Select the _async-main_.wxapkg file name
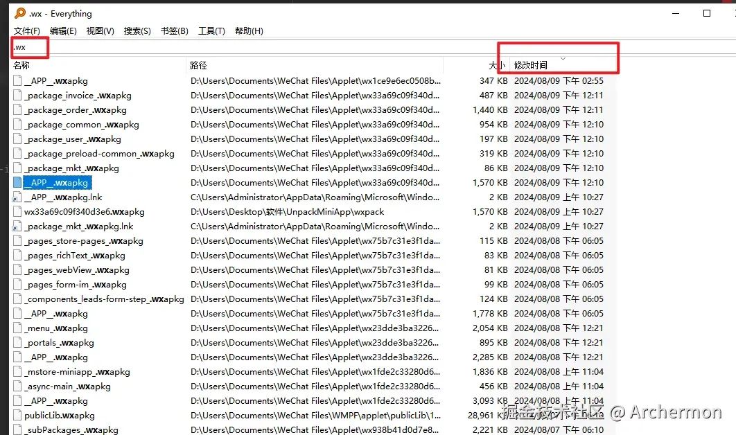This screenshot has height=435, width=736. point(69,387)
